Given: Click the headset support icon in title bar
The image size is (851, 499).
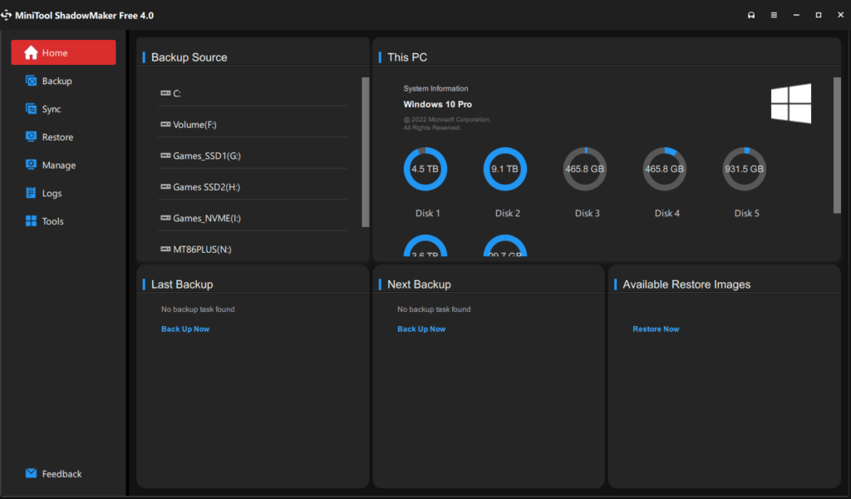Looking at the screenshot, I should click(x=751, y=15).
